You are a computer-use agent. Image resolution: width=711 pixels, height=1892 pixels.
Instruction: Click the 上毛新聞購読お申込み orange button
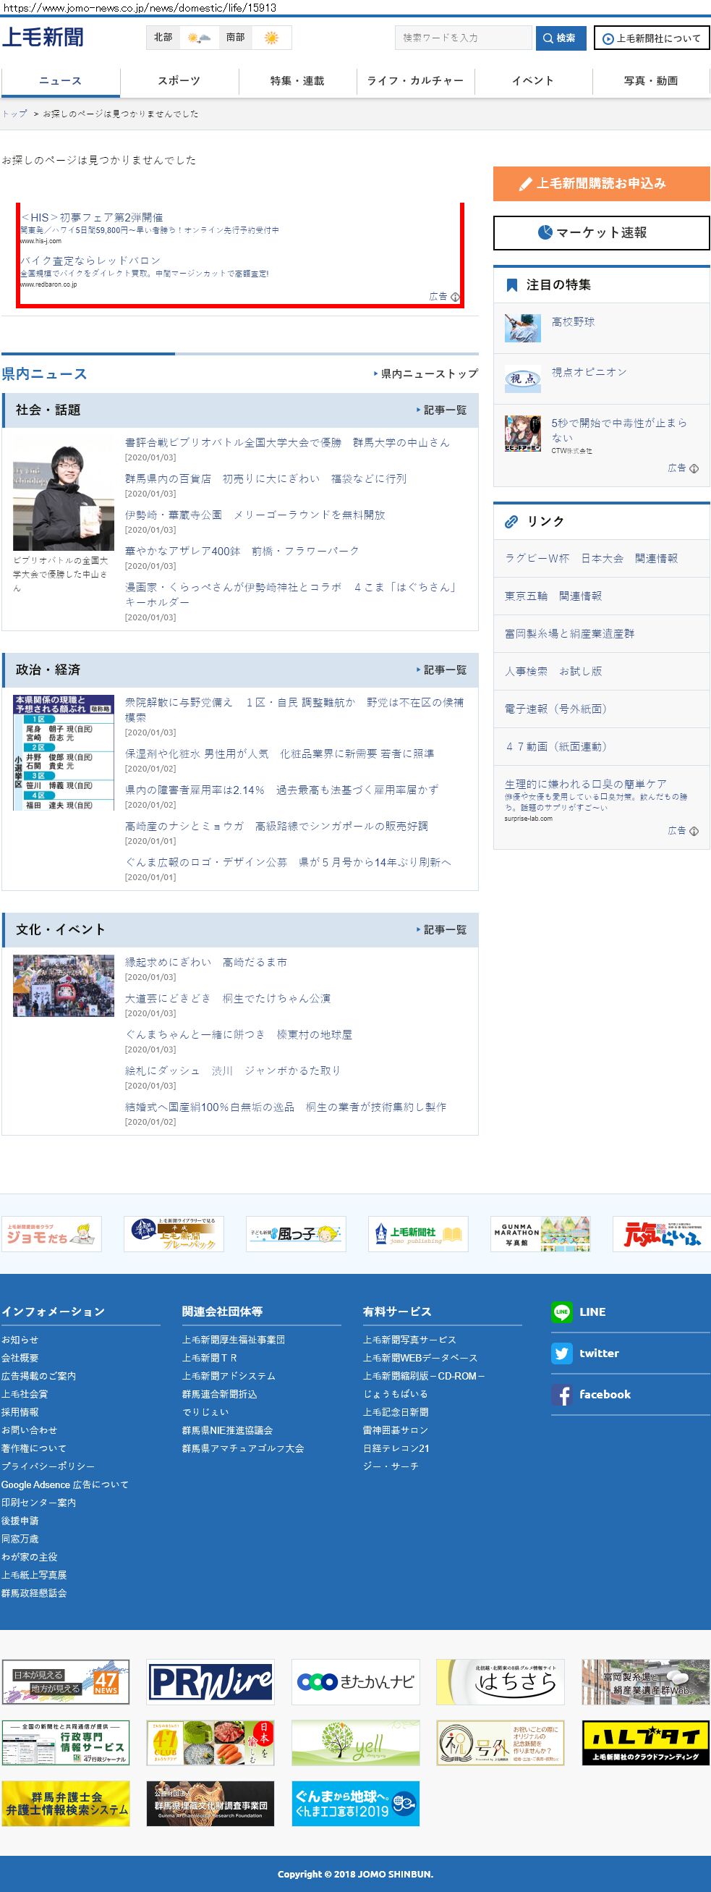pyautogui.click(x=601, y=184)
